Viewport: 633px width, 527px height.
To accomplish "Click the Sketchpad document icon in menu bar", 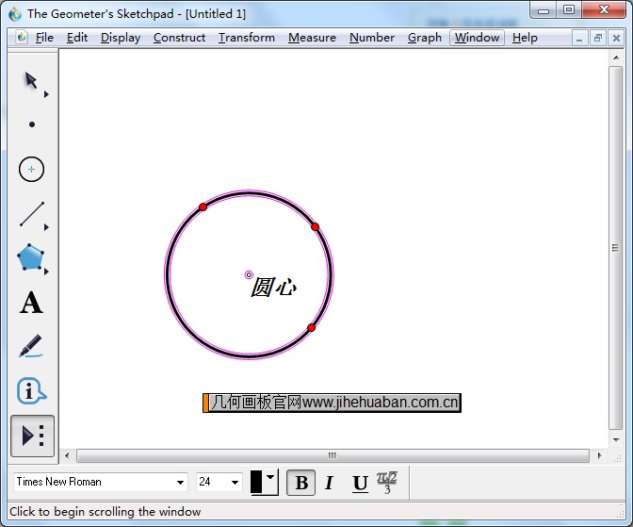I will (x=22, y=37).
